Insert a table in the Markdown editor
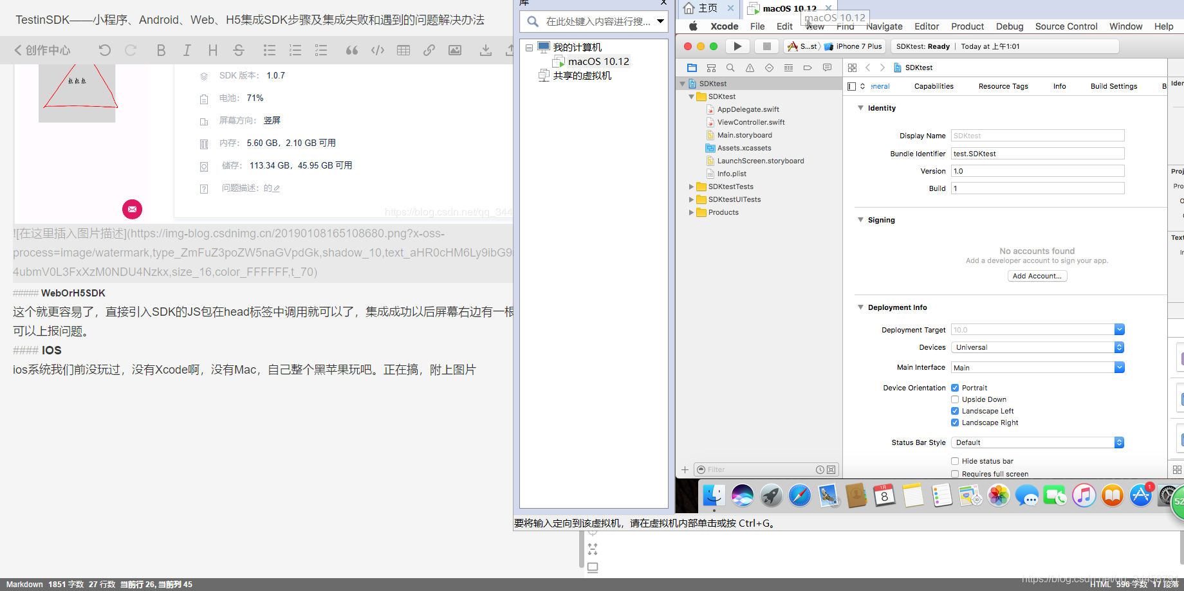The height and width of the screenshot is (591, 1184). pyautogui.click(x=403, y=50)
